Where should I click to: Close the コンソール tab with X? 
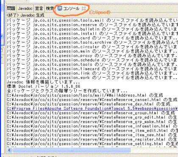[x=84, y=8]
